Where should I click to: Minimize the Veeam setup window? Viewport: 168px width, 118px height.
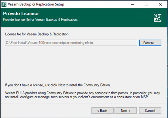133,4
